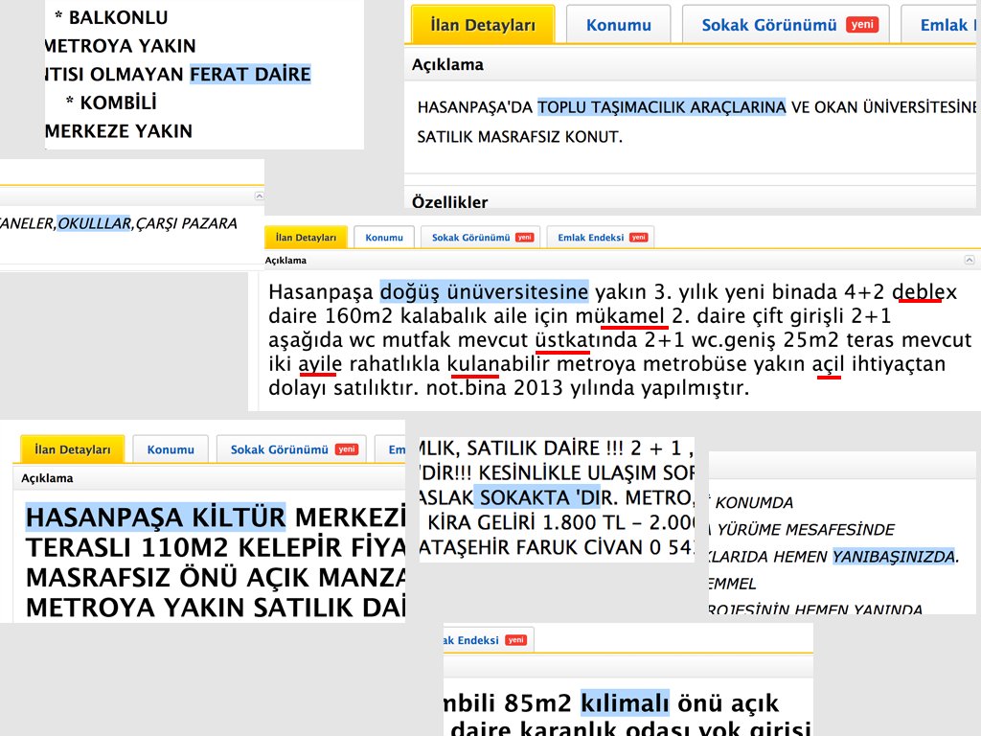
Task: Click the 'daire 160m2' text
Action: pos(331,315)
